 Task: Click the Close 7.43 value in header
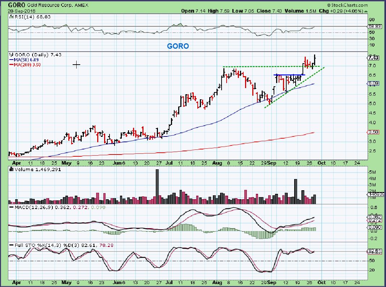[x=269, y=11]
